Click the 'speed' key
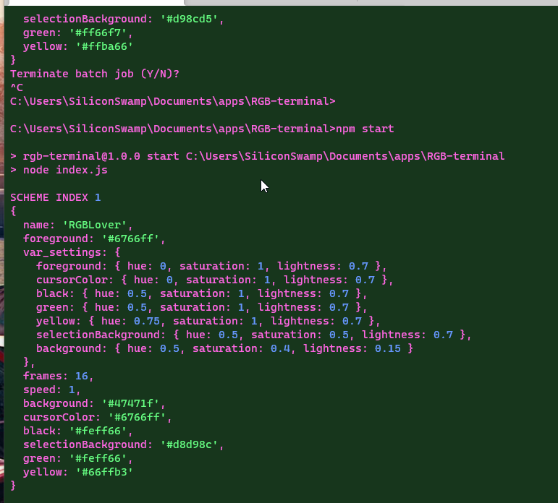The height and width of the screenshot is (503, 558). [x=39, y=390]
